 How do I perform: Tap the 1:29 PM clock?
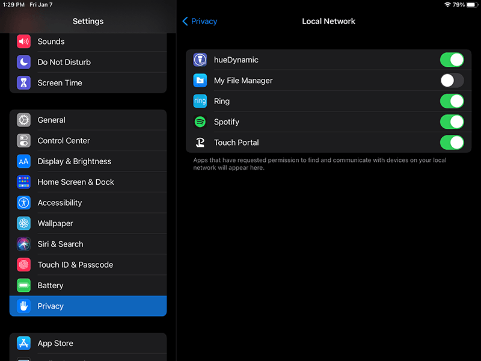(13, 5)
